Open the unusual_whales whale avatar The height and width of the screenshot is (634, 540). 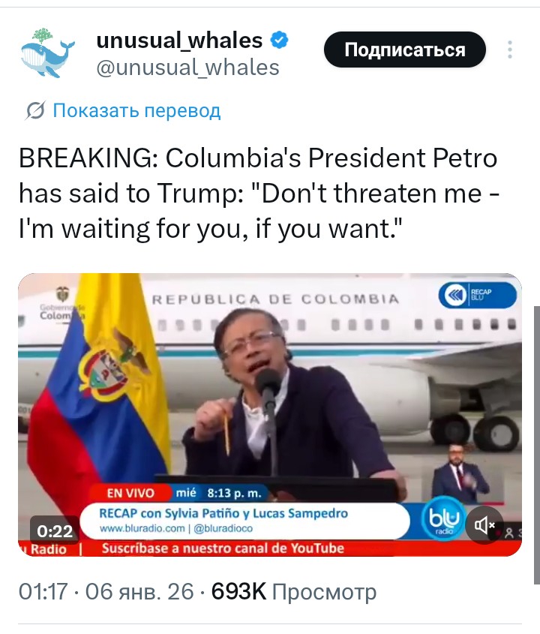47,53
